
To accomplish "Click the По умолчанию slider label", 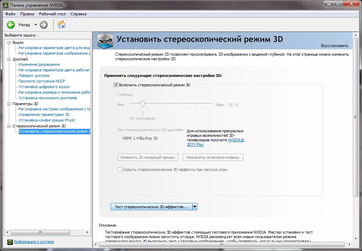I will [142, 118].
